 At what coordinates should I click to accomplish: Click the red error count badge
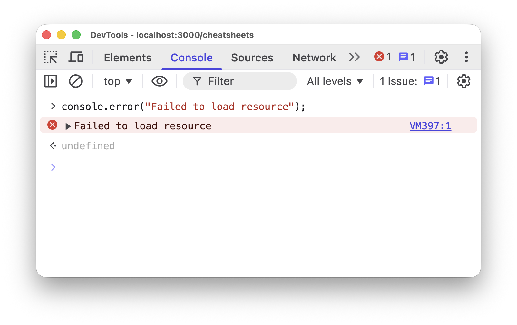click(383, 57)
